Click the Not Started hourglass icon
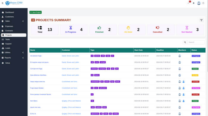 [x=187, y=28]
